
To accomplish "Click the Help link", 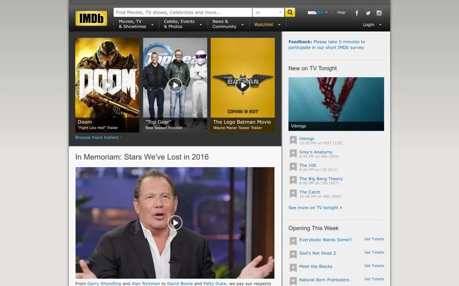I will click(x=341, y=12).
